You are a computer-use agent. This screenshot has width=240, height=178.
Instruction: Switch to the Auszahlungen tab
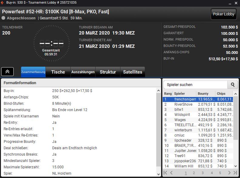coord(83,72)
